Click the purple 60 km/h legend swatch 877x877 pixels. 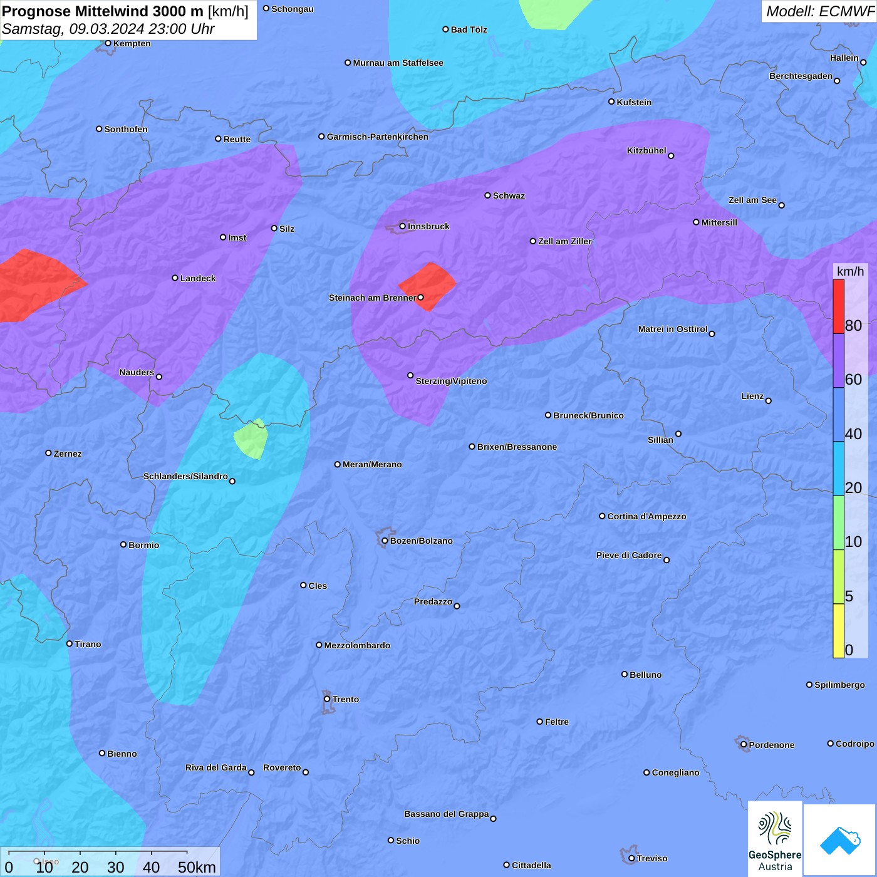(838, 361)
